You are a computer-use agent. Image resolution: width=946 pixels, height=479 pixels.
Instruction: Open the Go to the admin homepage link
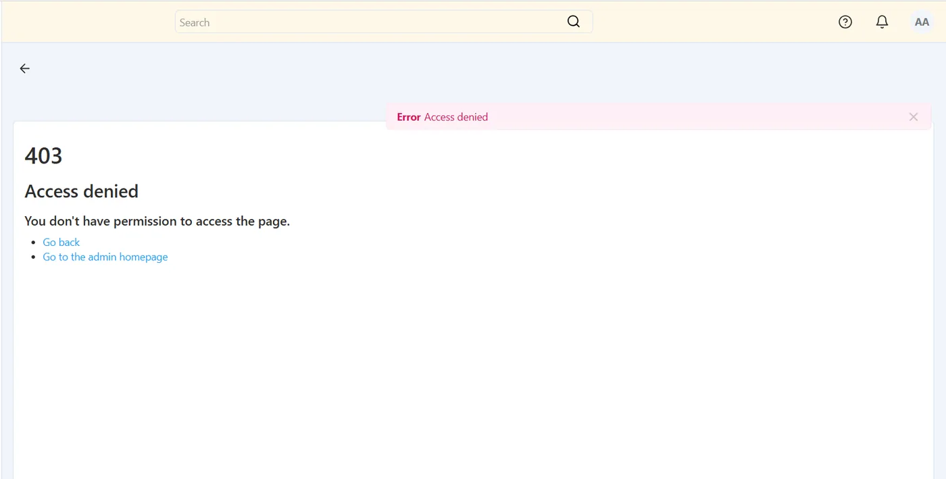click(105, 257)
